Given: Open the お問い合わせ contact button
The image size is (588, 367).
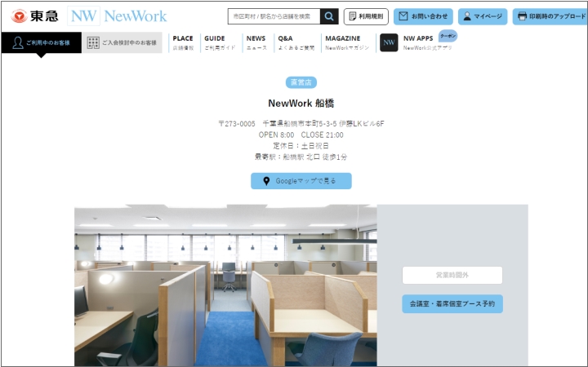Looking at the screenshot, I should [423, 16].
